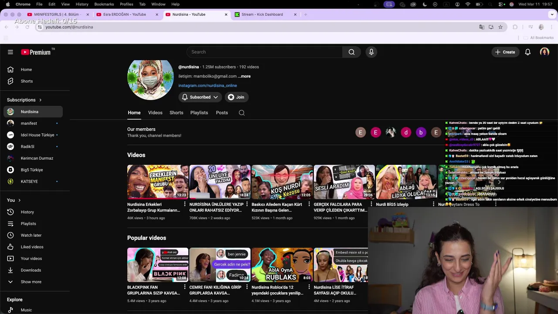The image size is (558, 314).
Task: Play BLACKPINK thumbnail popular video
Action: (158, 265)
